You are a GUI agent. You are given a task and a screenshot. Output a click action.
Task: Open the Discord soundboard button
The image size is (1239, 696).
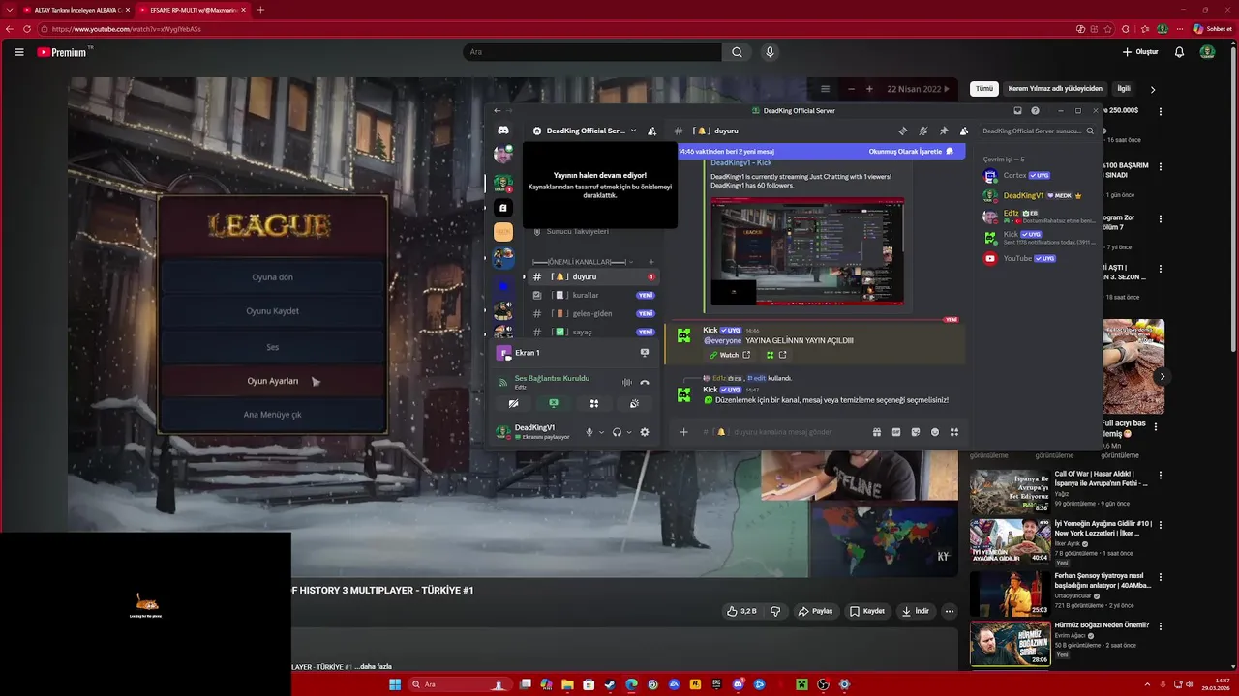tap(634, 404)
